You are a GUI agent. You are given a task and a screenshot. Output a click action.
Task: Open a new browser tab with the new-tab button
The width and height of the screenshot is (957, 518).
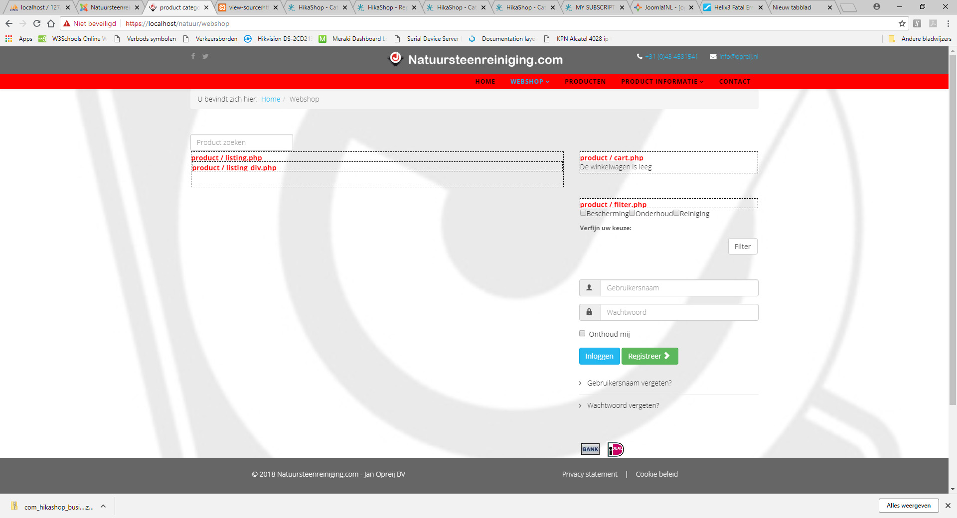[x=848, y=7]
